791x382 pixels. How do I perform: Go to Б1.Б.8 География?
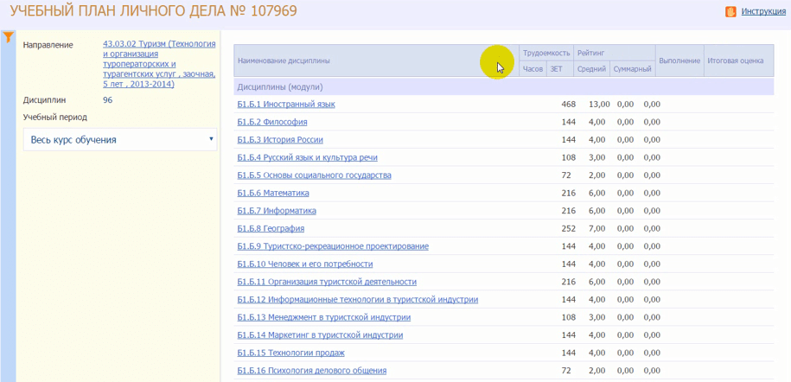tap(271, 228)
